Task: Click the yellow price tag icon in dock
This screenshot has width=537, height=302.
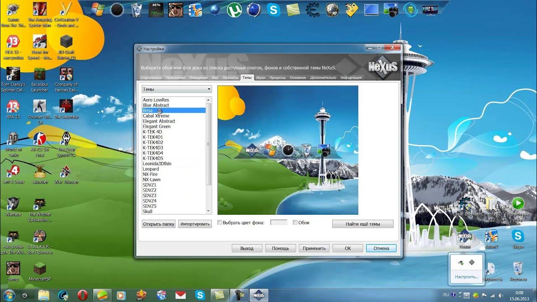Action: coord(352,10)
